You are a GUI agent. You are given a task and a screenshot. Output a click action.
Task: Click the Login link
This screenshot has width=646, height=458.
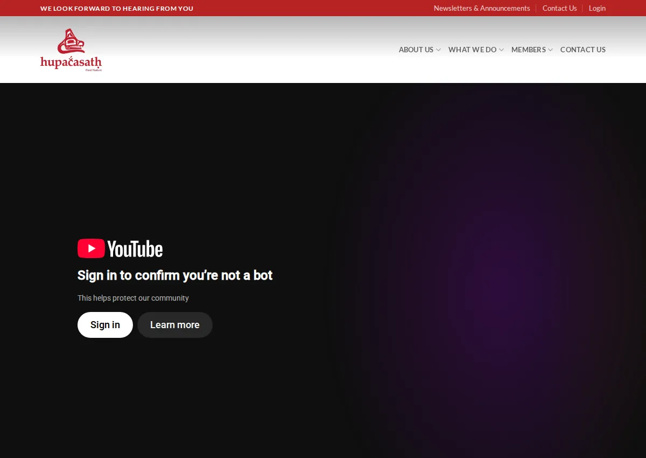coord(597,8)
